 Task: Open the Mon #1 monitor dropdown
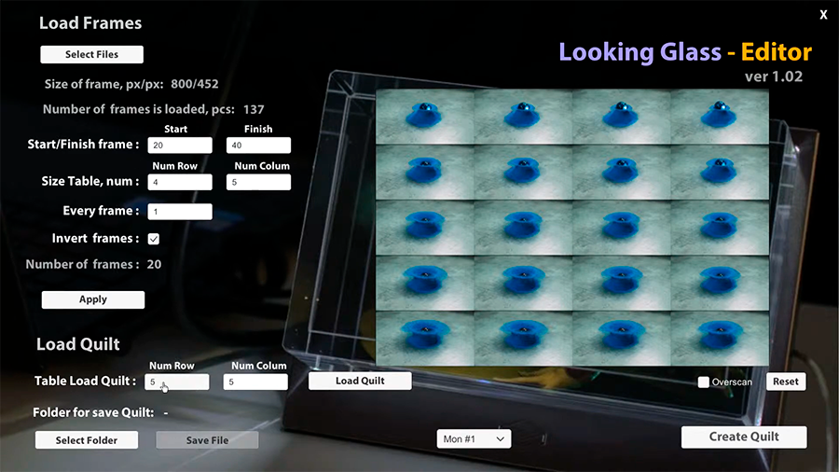coord(474,438)
